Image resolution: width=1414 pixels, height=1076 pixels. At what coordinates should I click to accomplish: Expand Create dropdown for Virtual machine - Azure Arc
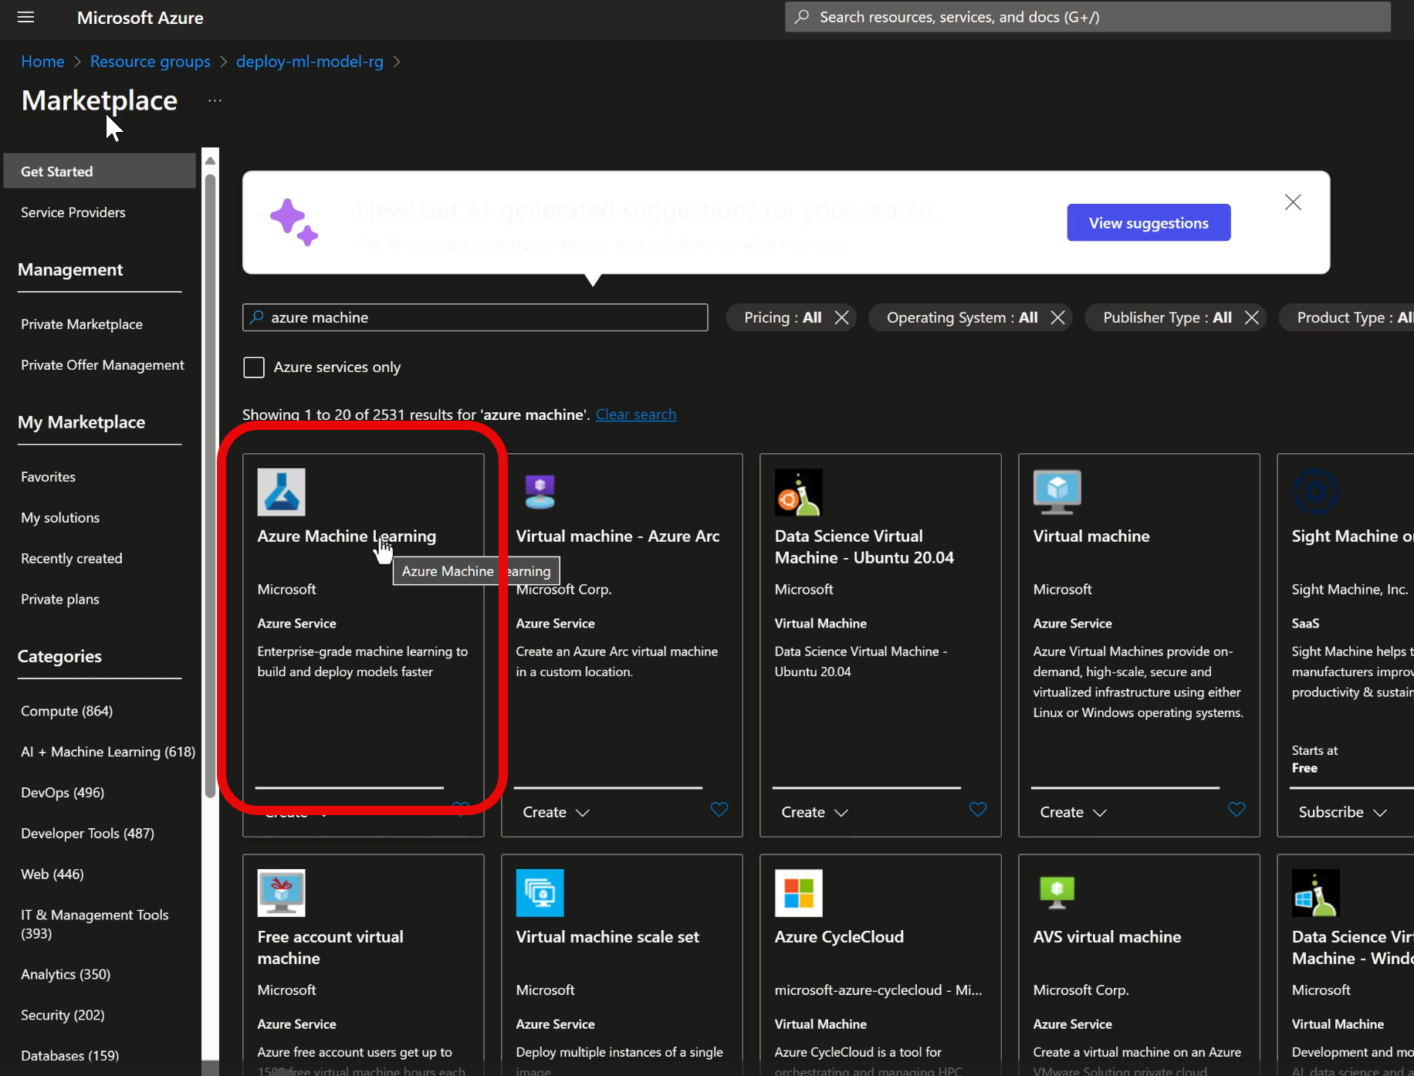click(556, 812)
